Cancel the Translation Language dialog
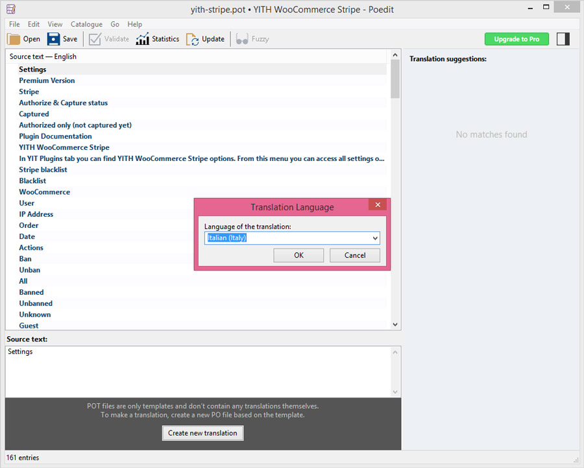Image resolution: width=584 pixels, height=468 pixels. coord(355,255)
